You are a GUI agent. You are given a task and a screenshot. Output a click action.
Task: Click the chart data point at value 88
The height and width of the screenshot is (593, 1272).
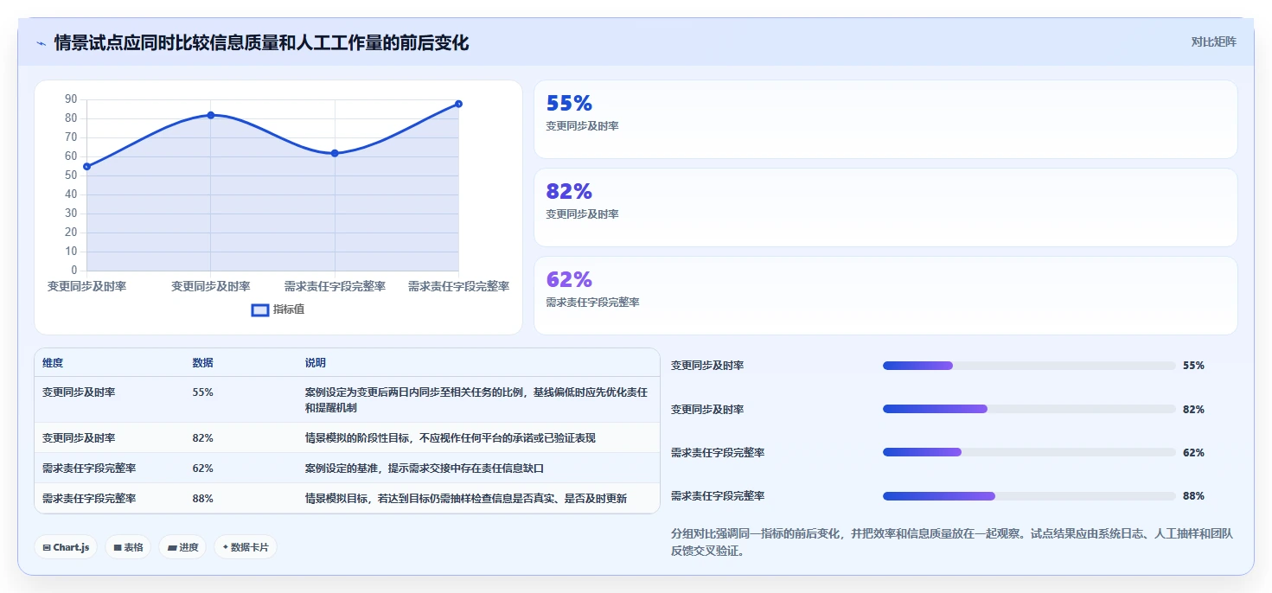[458, 104]
